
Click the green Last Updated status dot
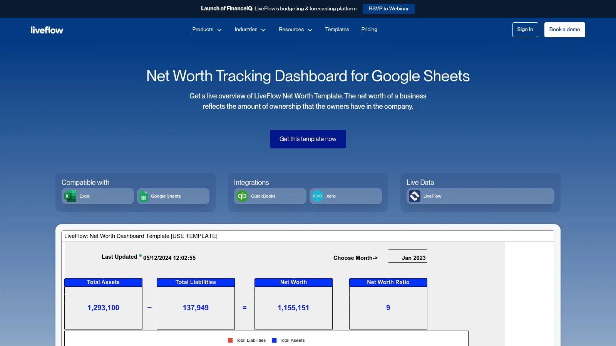click(140, 255)
